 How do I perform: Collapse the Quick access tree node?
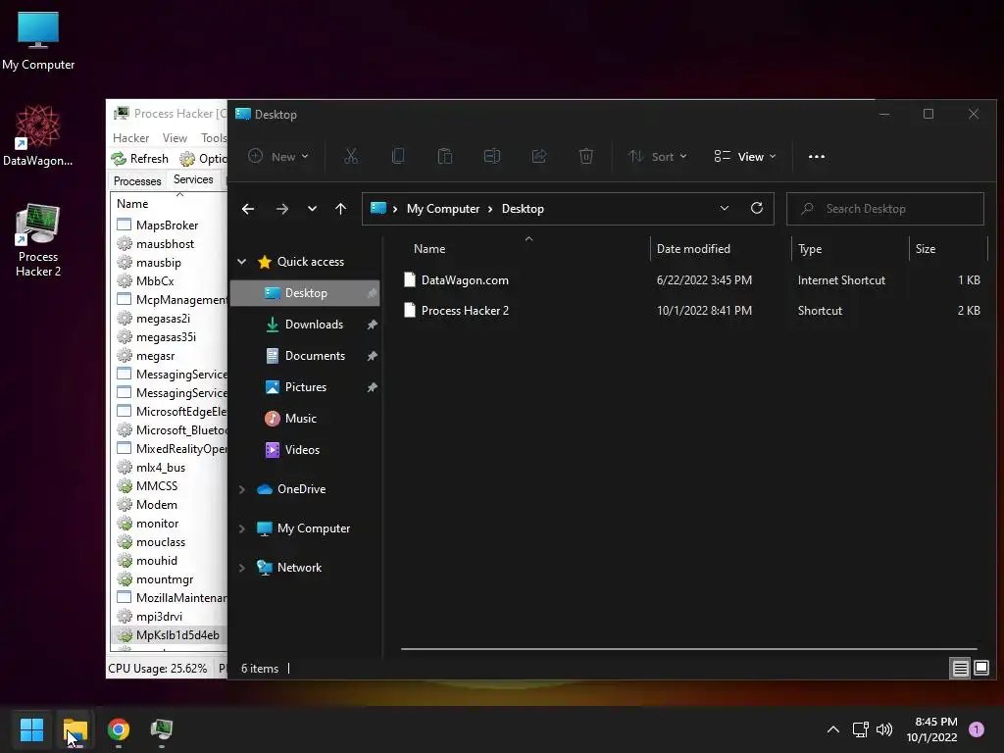[242, 261]
